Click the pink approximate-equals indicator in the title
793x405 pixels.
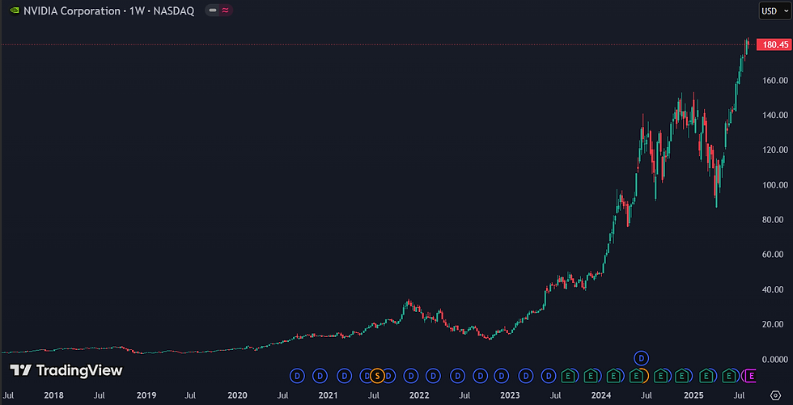226,11
